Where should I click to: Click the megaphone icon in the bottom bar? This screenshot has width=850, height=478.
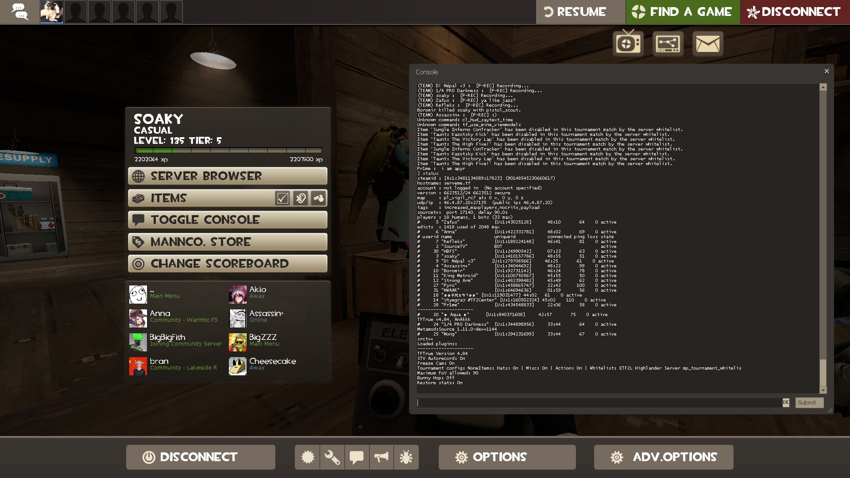pos(381,457)
